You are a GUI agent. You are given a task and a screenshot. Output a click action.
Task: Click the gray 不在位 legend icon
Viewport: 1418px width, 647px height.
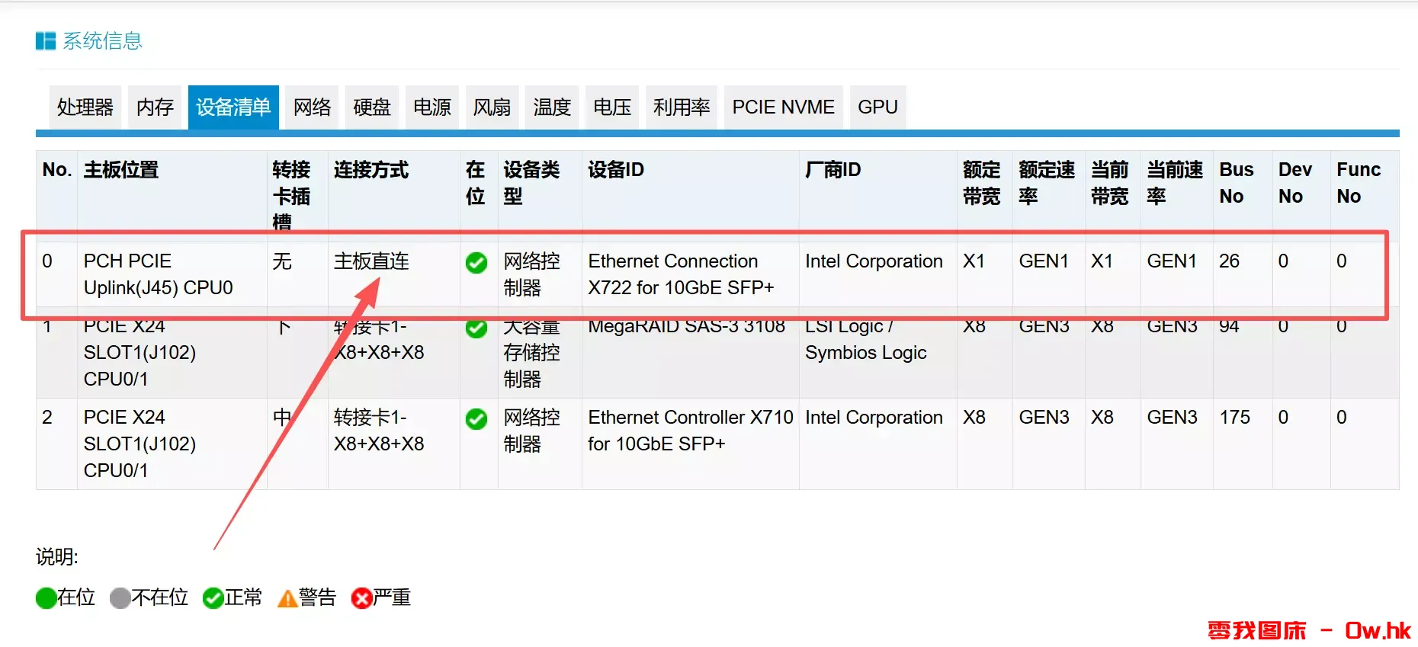[x=120, y=598]
